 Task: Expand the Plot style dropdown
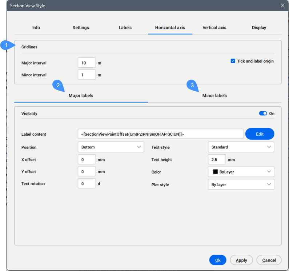[x=241, y=185]
